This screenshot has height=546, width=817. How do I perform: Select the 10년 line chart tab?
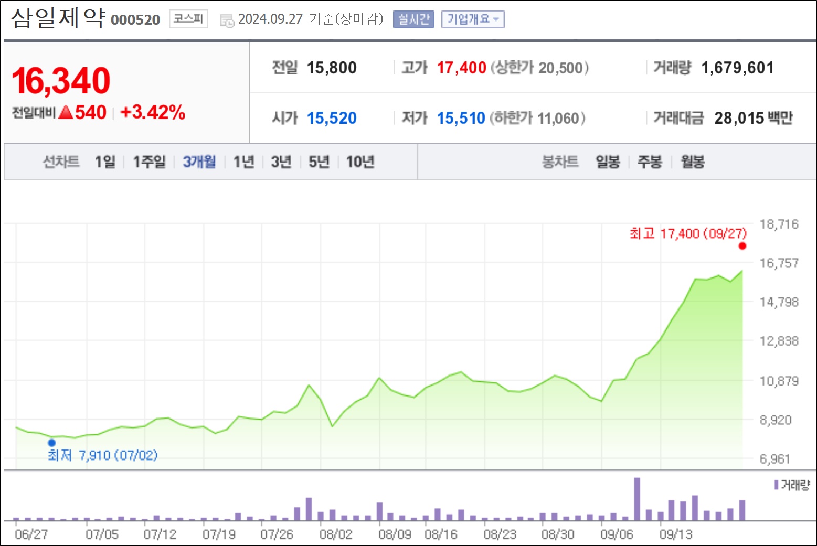click(360, 162)
